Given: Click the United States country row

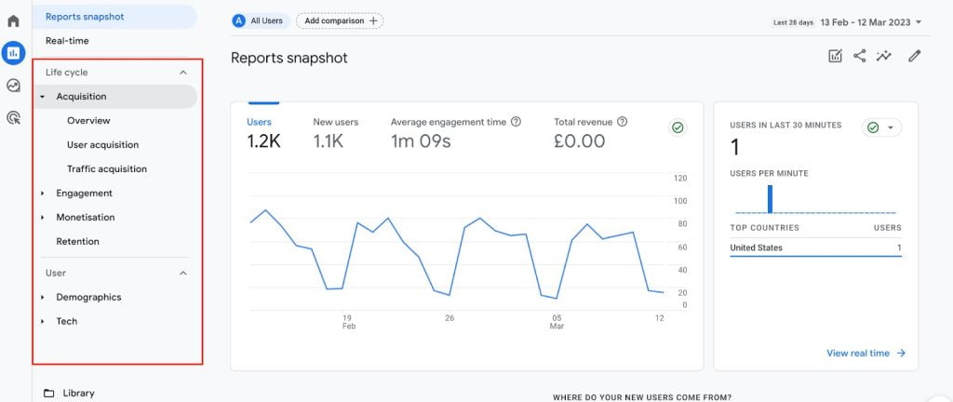Looking at the screenshot, I should point(815,248).
